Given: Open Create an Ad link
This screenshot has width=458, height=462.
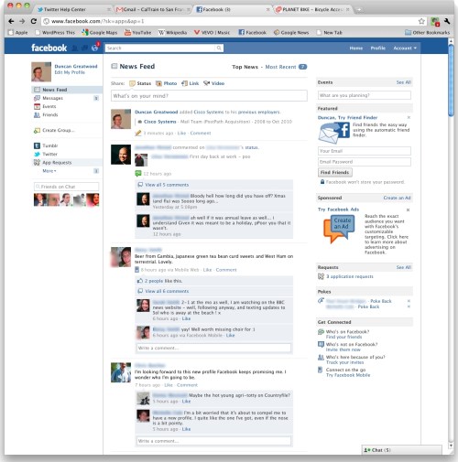Looking at the screenshot, I should pyautogui.click(x=397, y=198).
